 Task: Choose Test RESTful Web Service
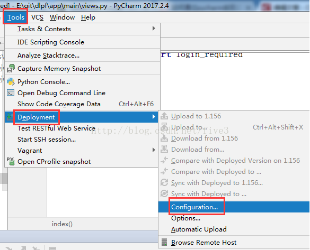[81, 128]
